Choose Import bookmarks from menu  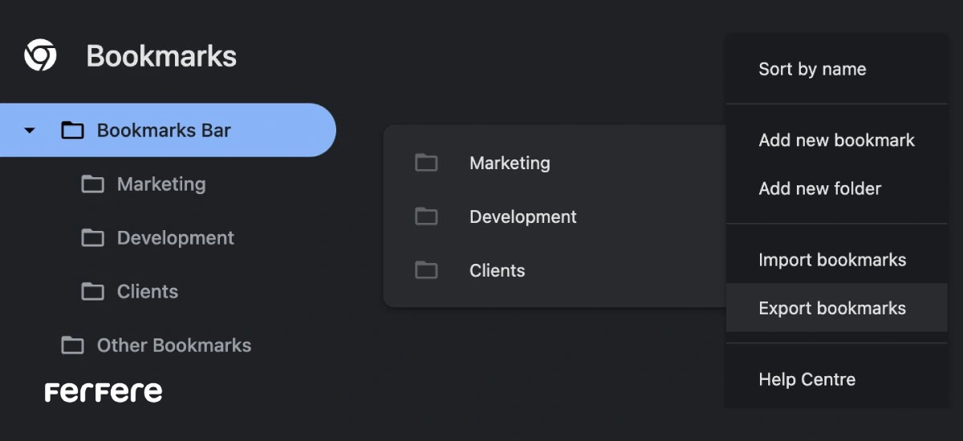coord(832,260)
